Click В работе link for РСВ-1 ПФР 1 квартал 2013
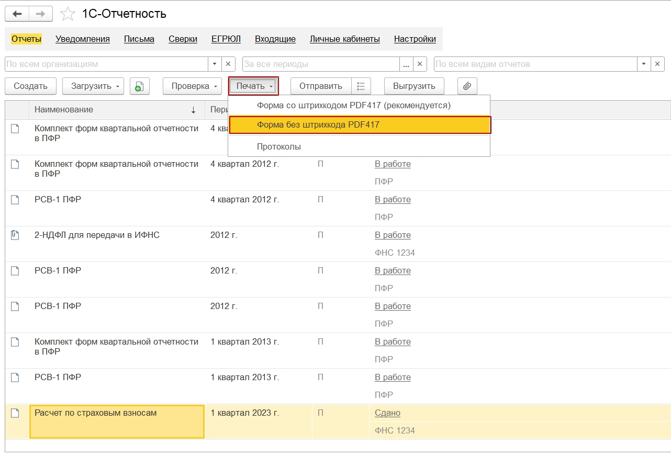The height and width of the screenshot is (457, 671). (393, 378)
